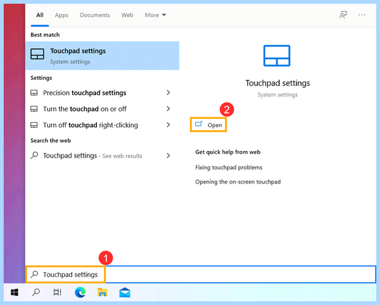The width and height of the screenshot is (380, 305).
Task: Click the icon beside Turn off touchpad right-clicking
Action: coord(34,125)
